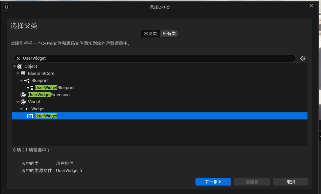The image size is (321, 194).
Task: Switch to the 常见类 tab
Action: tap(150, 33)
